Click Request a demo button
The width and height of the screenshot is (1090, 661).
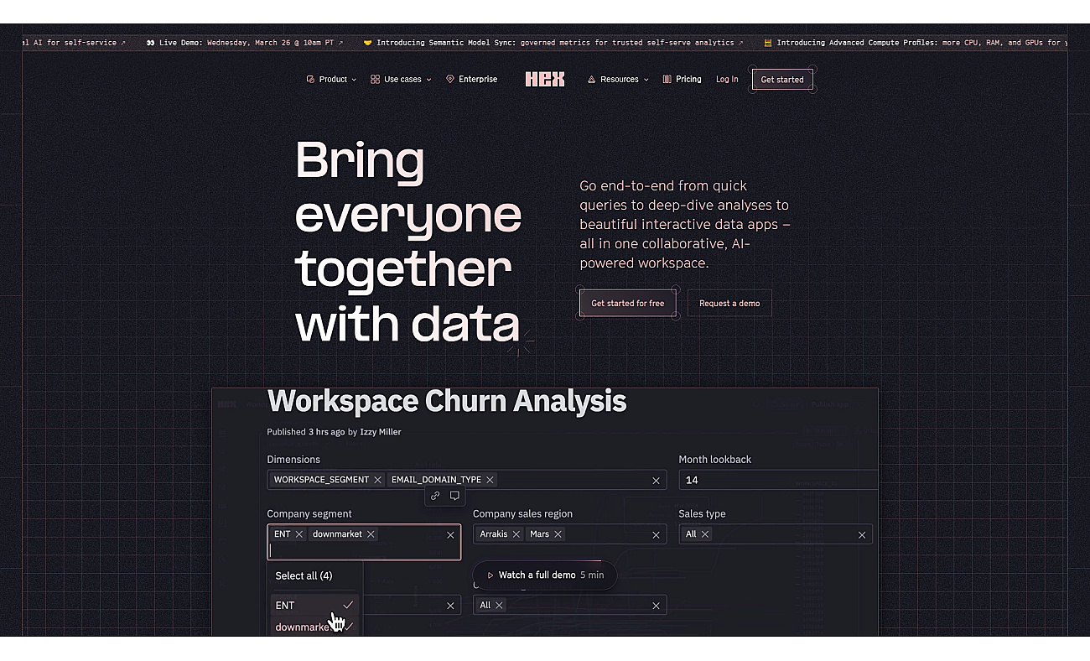(729, 303)
